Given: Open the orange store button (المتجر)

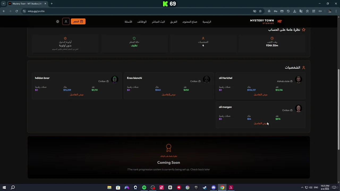Looking at the screenshot, I should tap(78, 21).
